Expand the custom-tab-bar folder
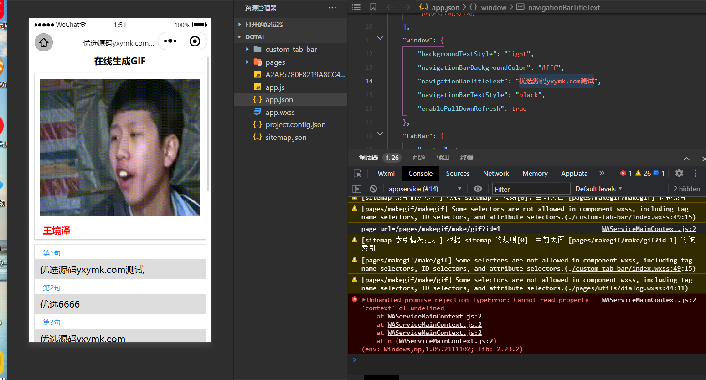Image resolution: width=706 pixels, height=380 pixels. [x=247, y=49]
